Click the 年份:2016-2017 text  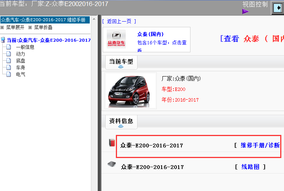pyautogui.click(x=180, y=100)
